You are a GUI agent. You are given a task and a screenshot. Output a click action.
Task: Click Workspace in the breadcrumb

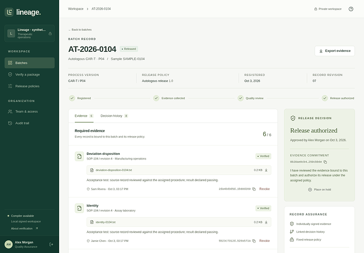pos(75,9)
